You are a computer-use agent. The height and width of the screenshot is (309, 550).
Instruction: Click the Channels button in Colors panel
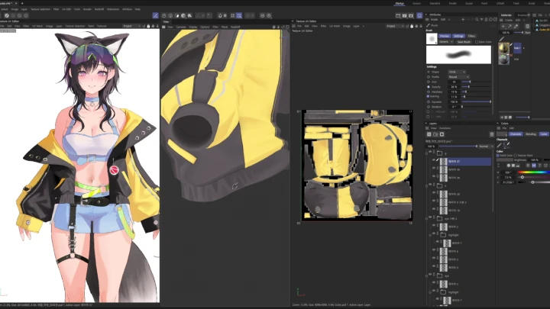click(x=516, y=134)
